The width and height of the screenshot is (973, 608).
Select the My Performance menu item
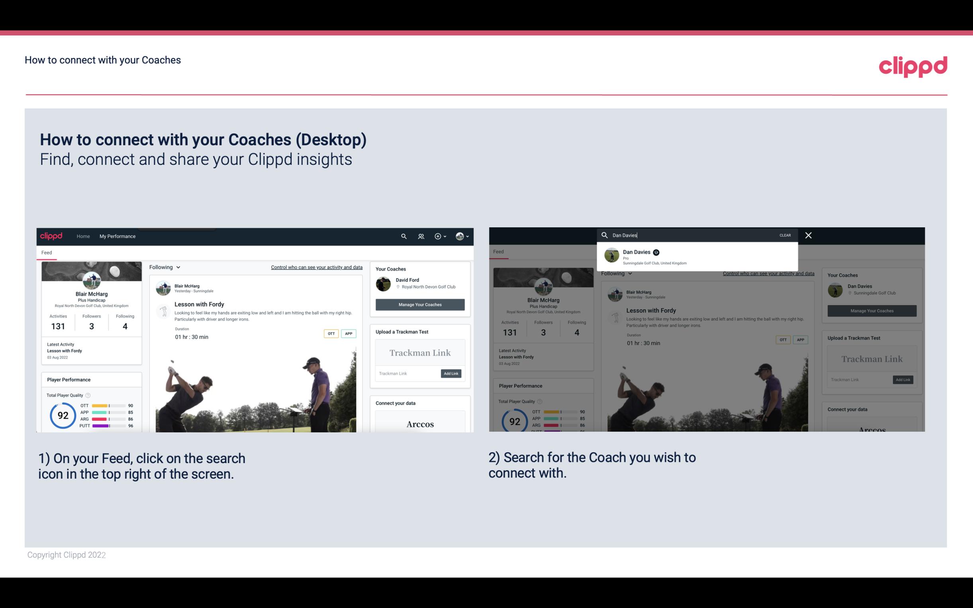117,236
